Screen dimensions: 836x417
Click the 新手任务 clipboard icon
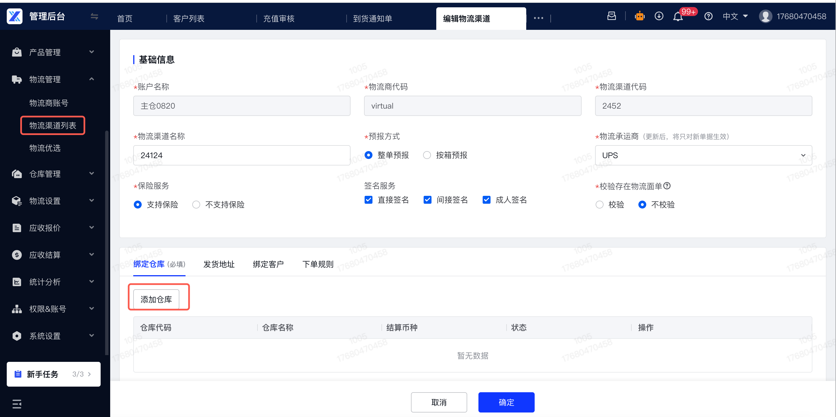[18, 374]
